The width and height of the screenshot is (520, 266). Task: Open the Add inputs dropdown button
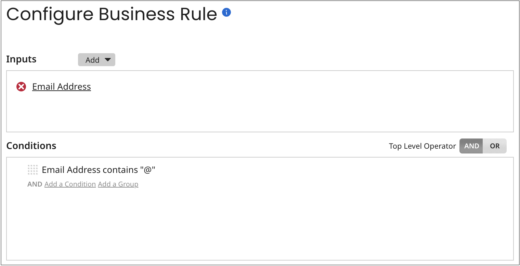coord(92,60)
